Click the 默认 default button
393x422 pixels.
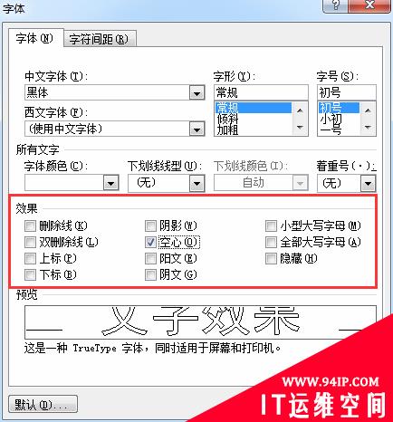[43, 404]
